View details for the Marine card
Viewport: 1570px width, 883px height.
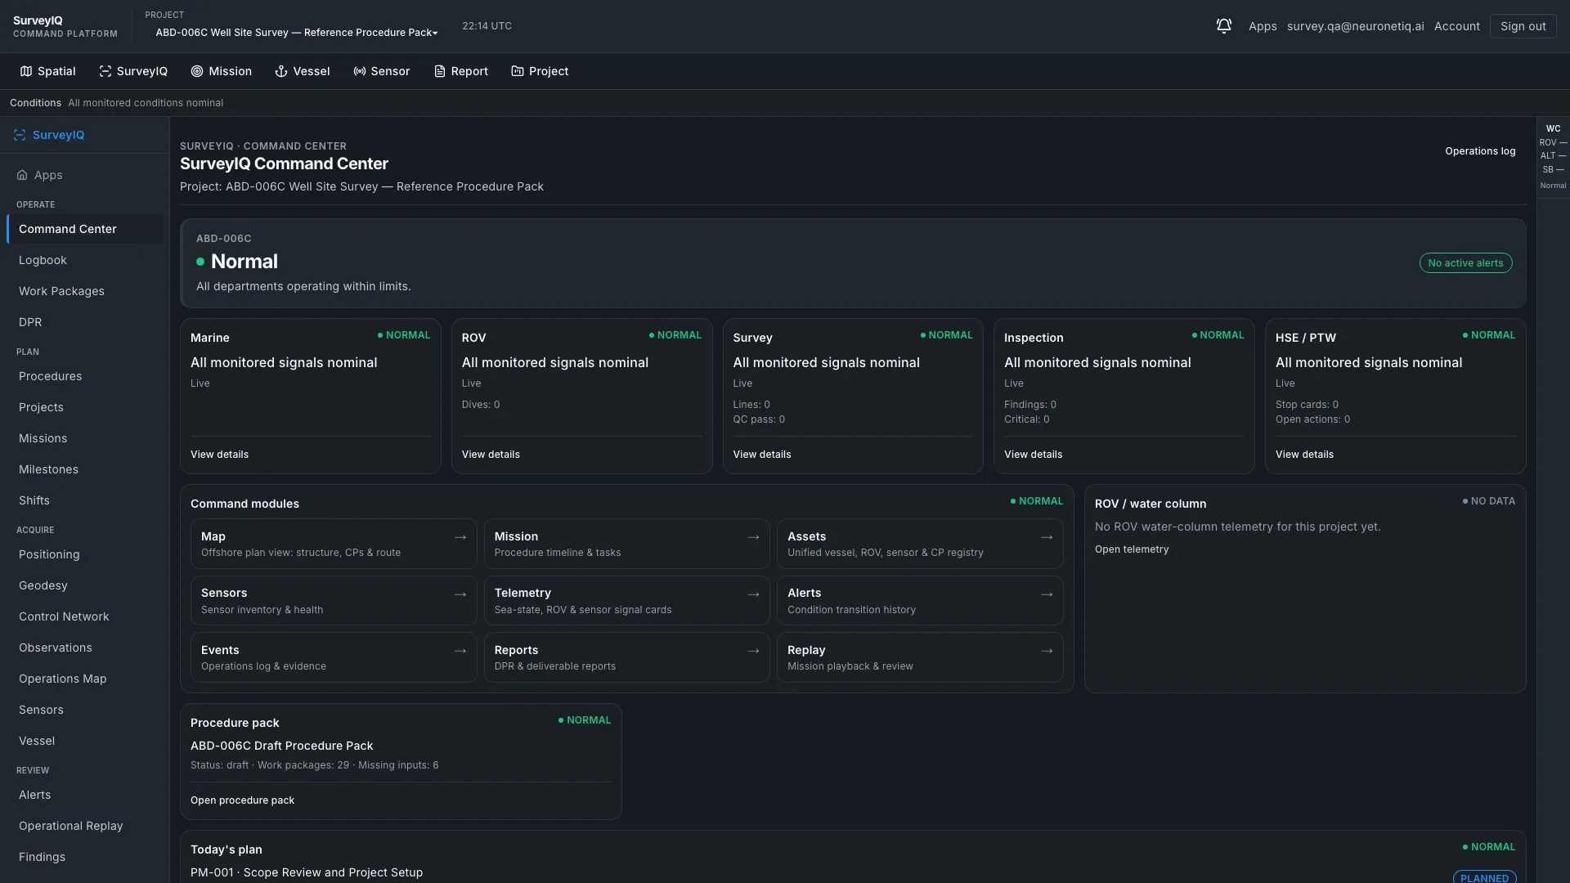(219, 455)
